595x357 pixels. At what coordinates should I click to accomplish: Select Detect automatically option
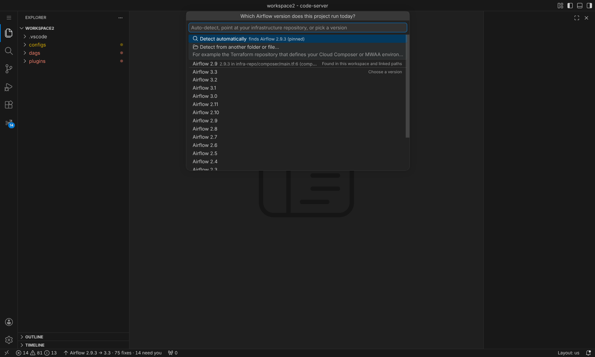point(297,39)
